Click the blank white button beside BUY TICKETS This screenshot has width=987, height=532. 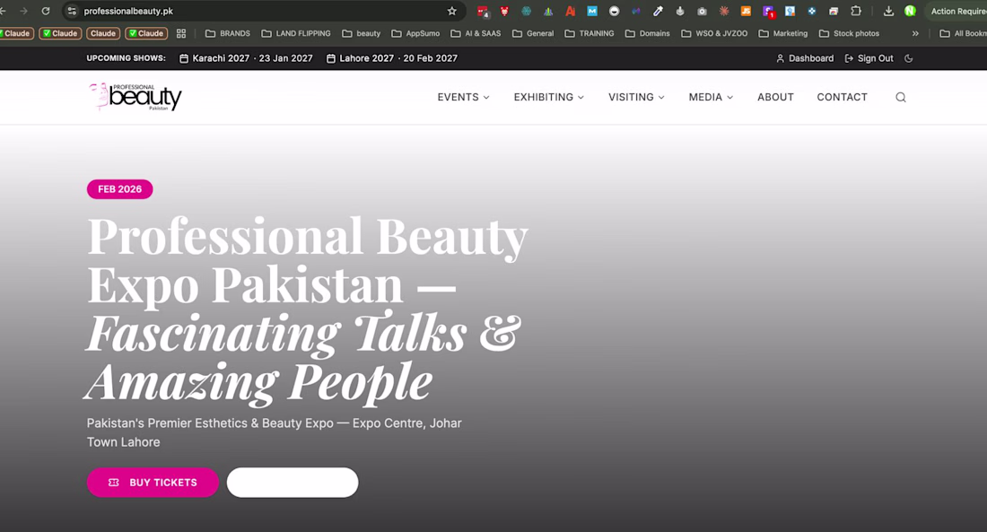click(x=293, y=483)
